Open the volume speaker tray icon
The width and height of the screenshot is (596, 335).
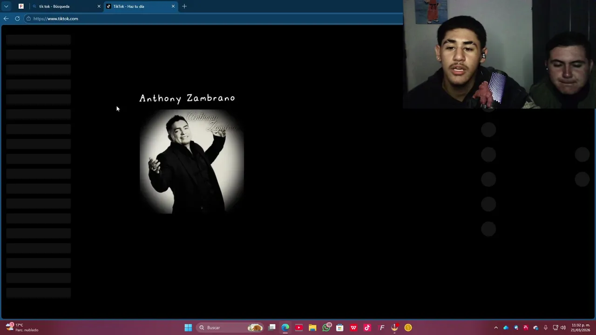point(563,328)
